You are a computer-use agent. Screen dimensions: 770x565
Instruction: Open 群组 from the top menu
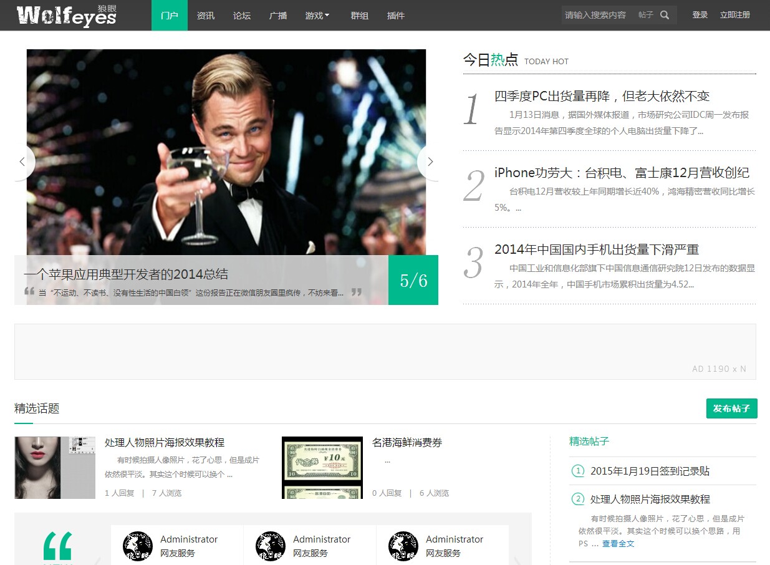click(x=360, y=16)
